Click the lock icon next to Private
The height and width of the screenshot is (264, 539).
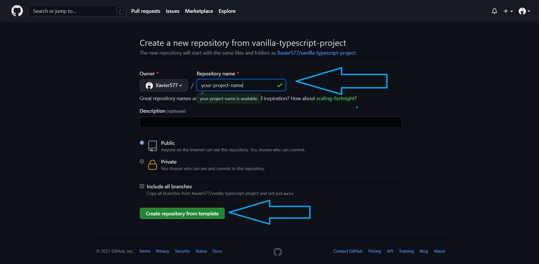click(x=153, y=165)
